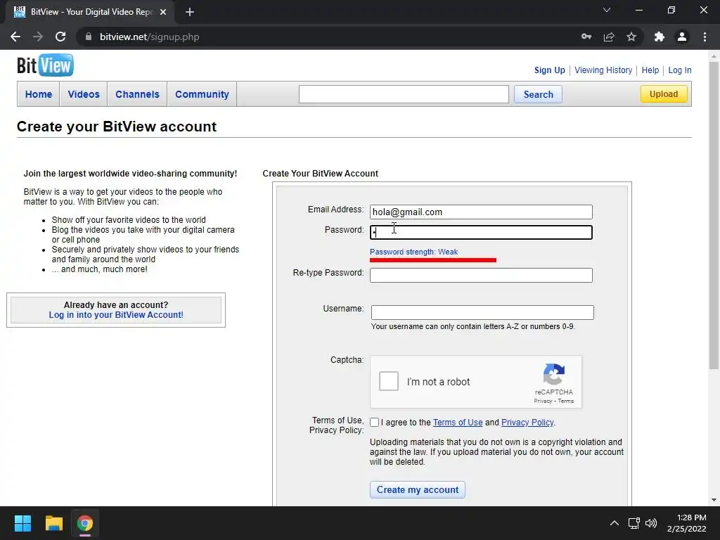
Task: Click the Username input field
Action: point(482,312)
